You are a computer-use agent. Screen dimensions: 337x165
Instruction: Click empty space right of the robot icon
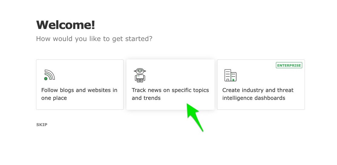(x=178, y=75)
